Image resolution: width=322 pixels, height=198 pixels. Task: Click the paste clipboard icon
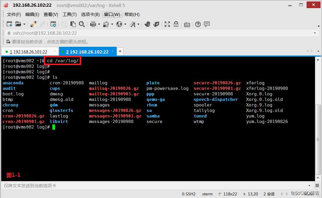click(x=73, y=24)
